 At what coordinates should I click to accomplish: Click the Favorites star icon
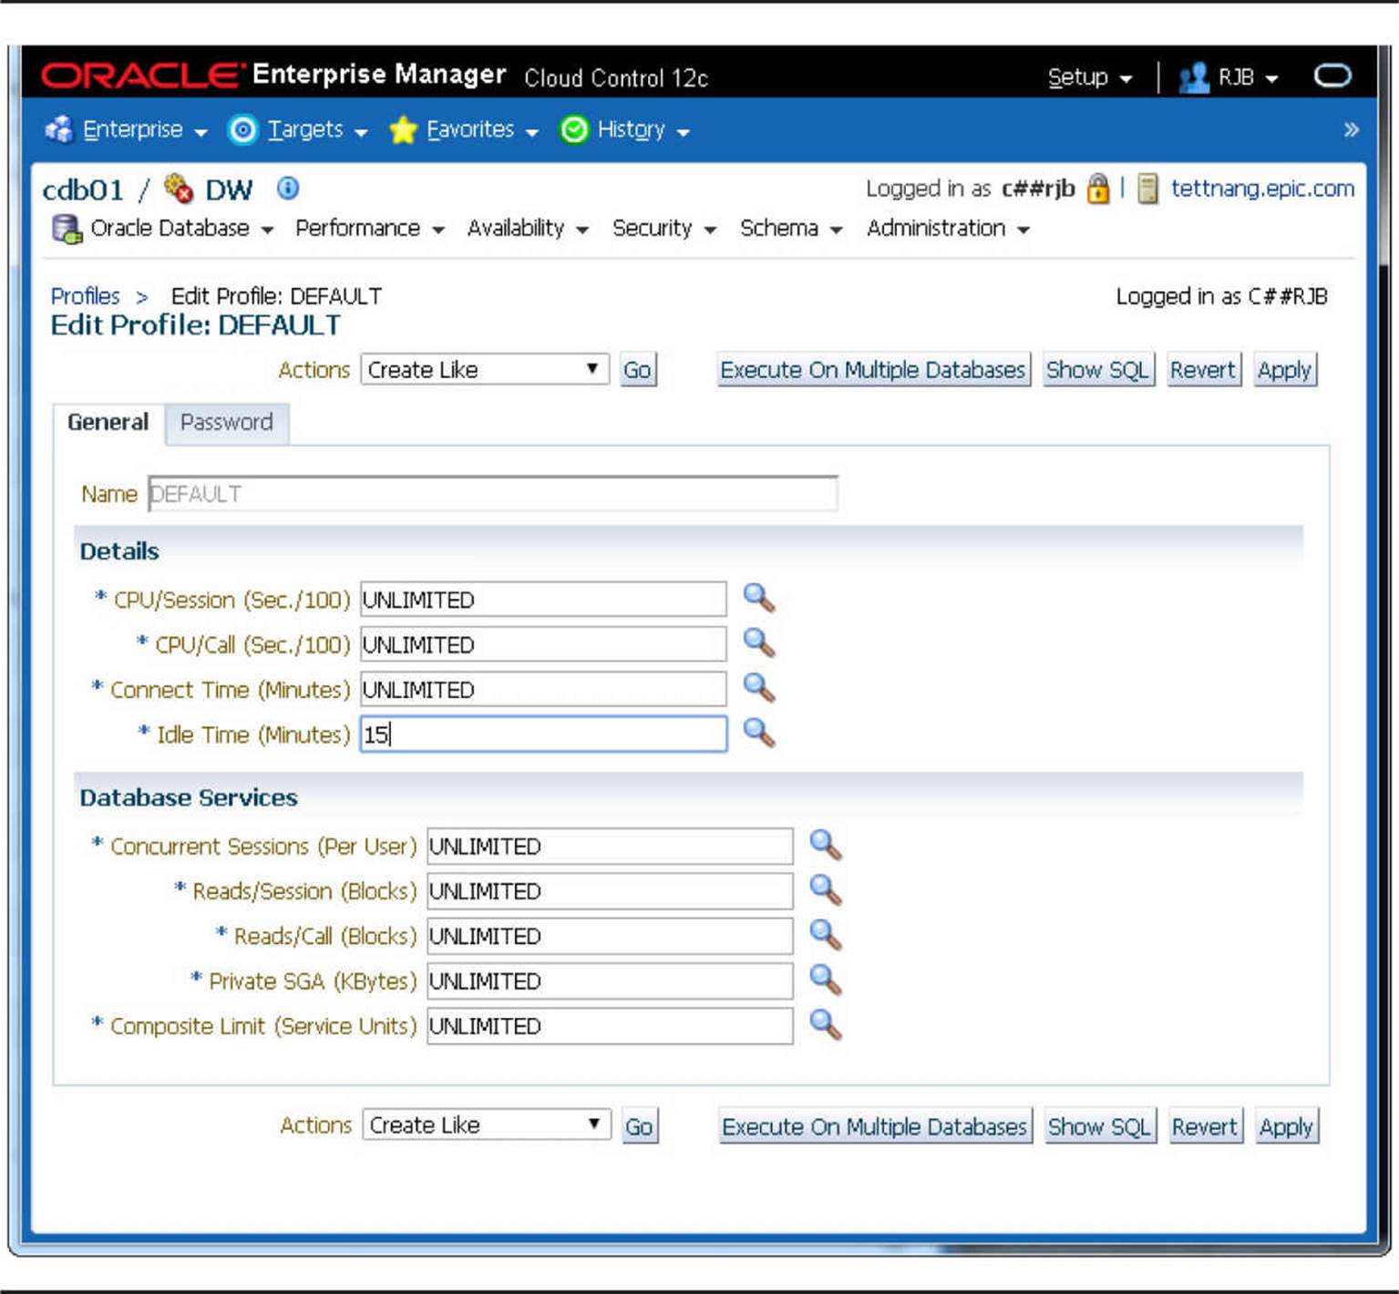coord(403,130)
